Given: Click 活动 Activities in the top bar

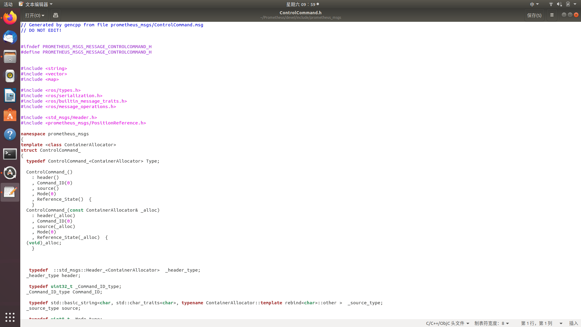Looking at the screenshot, I should [x=8, y=4].
